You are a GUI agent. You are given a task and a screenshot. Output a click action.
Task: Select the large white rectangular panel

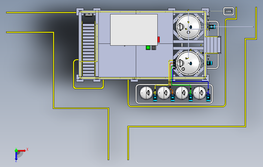[134, 30]
